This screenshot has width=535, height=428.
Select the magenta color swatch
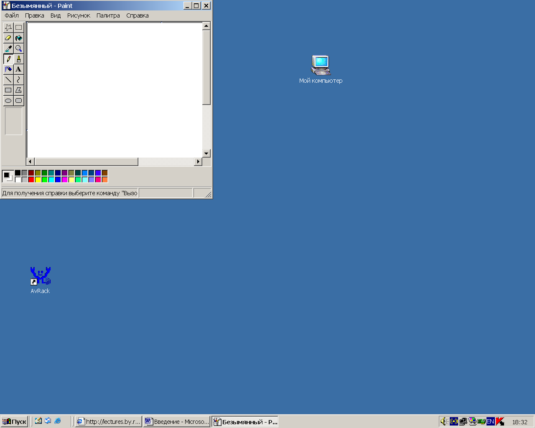tap(65, 179)
